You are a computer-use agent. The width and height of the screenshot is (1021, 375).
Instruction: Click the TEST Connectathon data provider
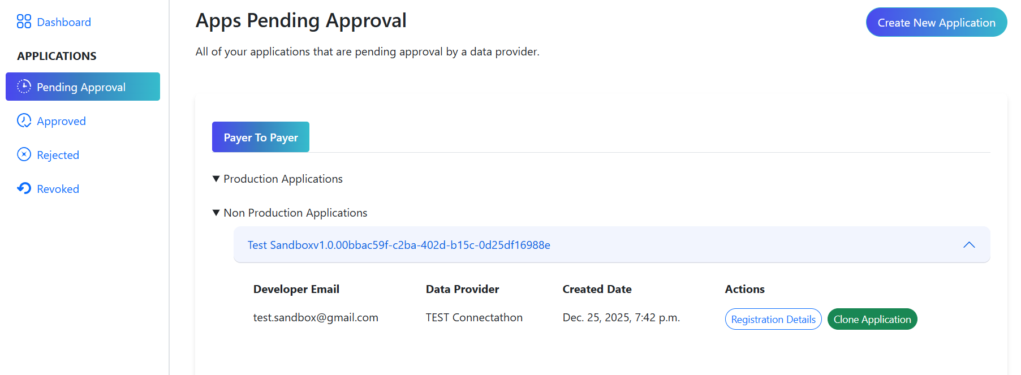coord(474,317)
